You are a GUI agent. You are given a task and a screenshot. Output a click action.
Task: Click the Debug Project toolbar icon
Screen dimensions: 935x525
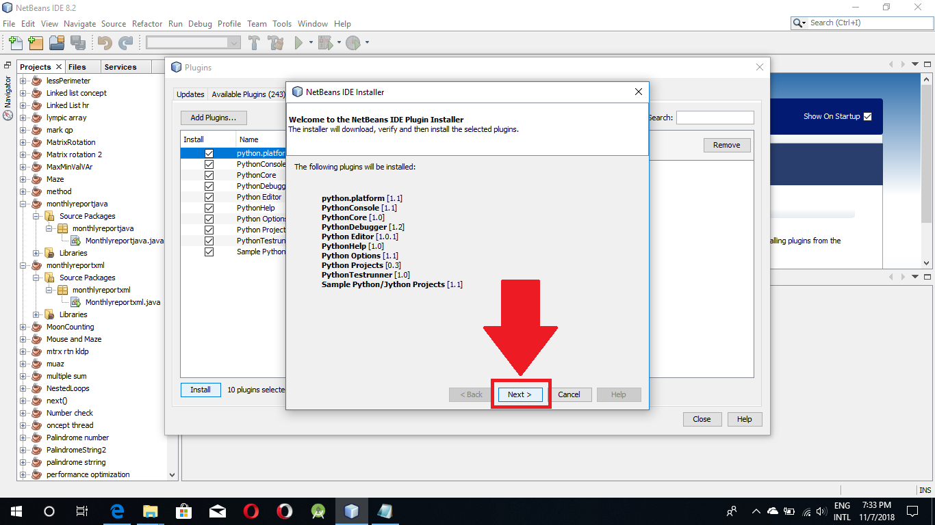pos(325,43)
